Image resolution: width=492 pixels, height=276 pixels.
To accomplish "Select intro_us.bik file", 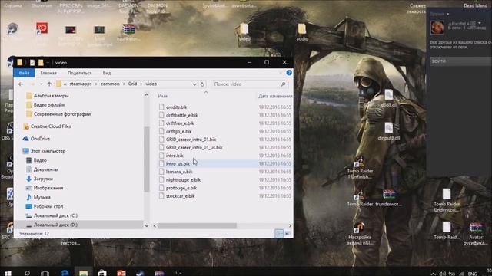I will (178, 163).
